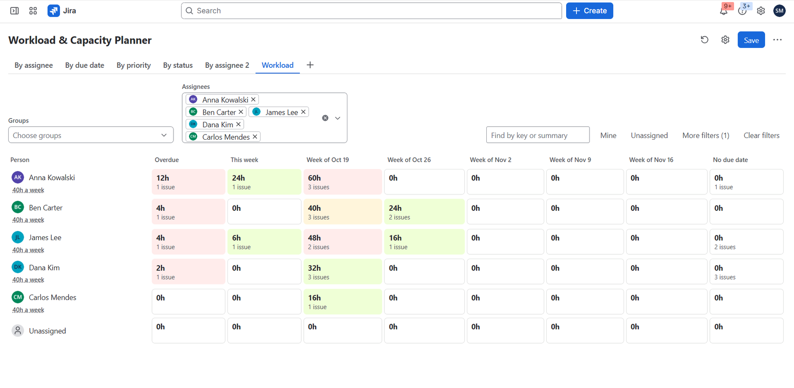Click Clear filters
Viewport: 794px width, 388px height.
[761, 135]
